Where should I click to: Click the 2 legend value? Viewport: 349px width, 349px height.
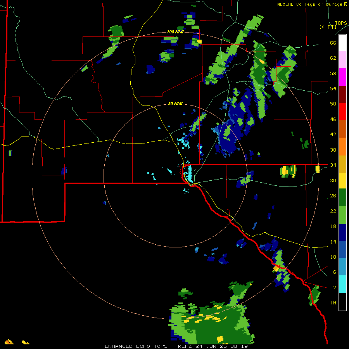[x=335, y=288]
